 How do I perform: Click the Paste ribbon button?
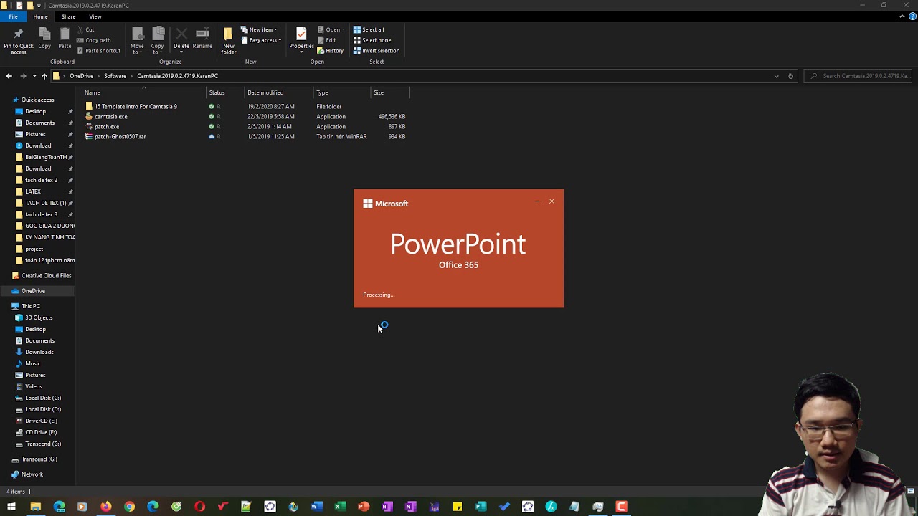tap(65, 39)
